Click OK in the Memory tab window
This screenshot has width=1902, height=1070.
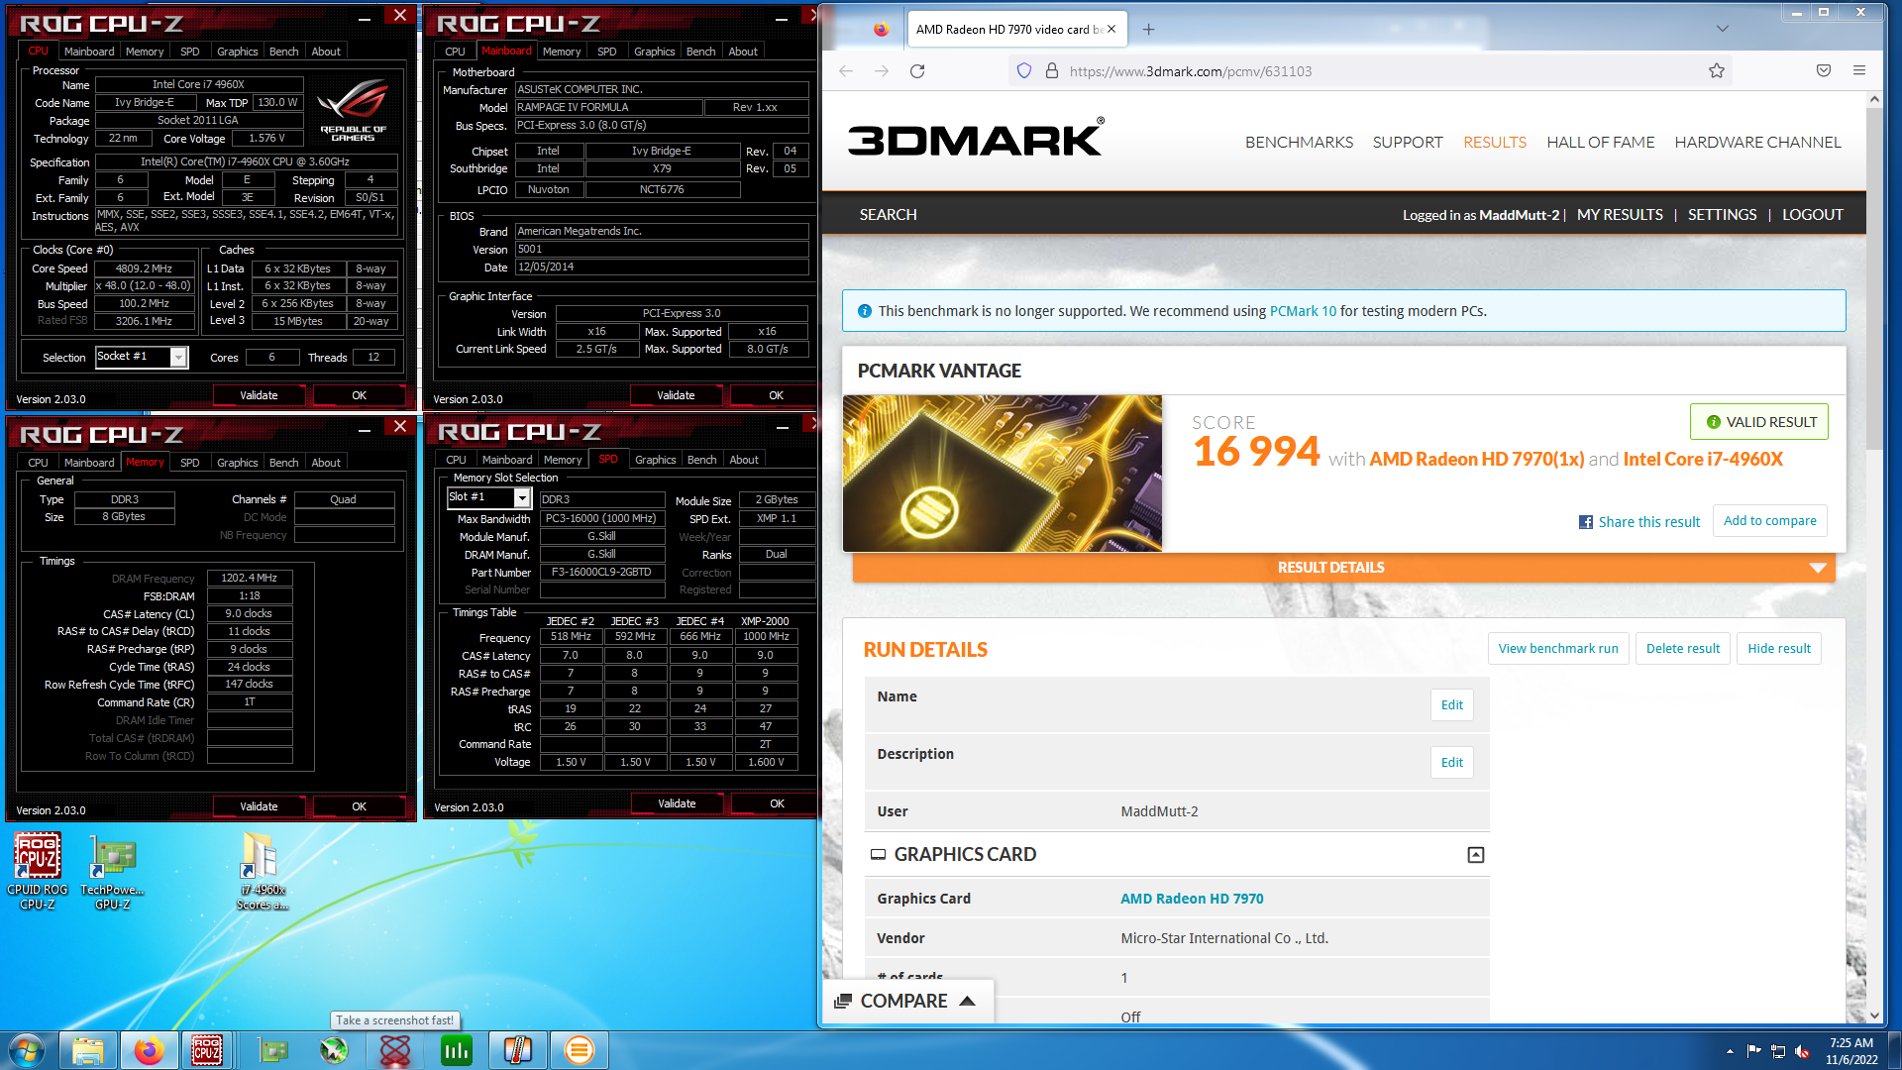pyautogui.click(x=359, y=806)
